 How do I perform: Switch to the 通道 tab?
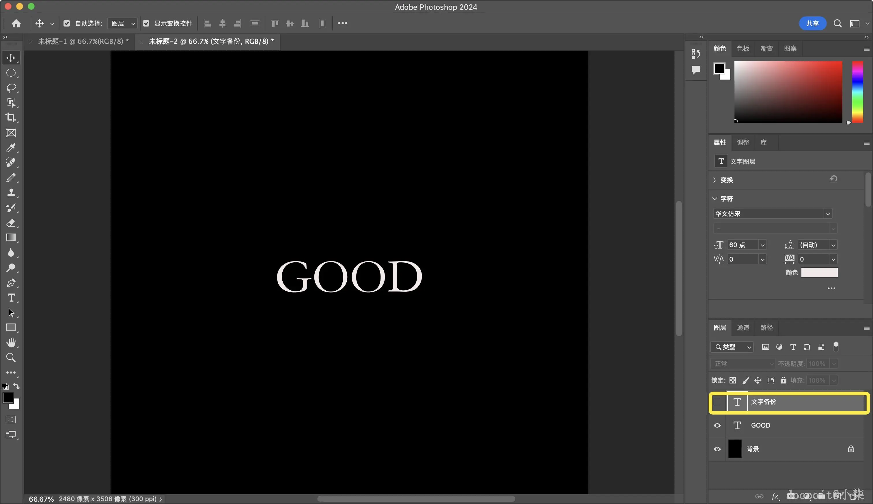[743, 328]
